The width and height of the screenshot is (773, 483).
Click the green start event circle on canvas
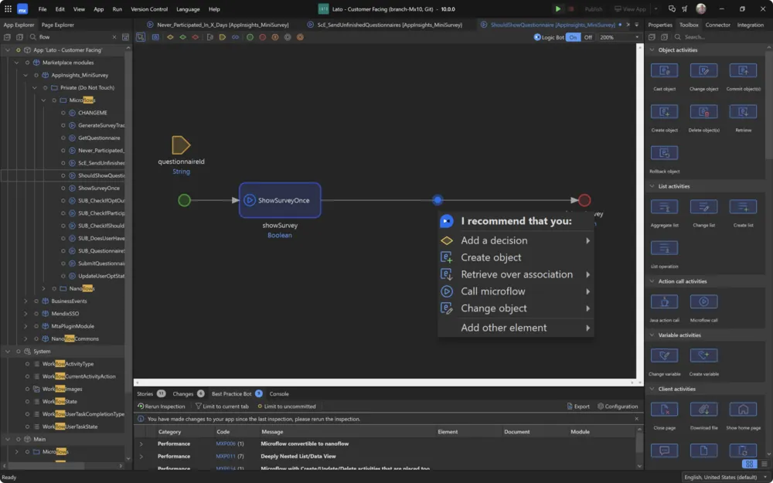click(x=184, y=200)
